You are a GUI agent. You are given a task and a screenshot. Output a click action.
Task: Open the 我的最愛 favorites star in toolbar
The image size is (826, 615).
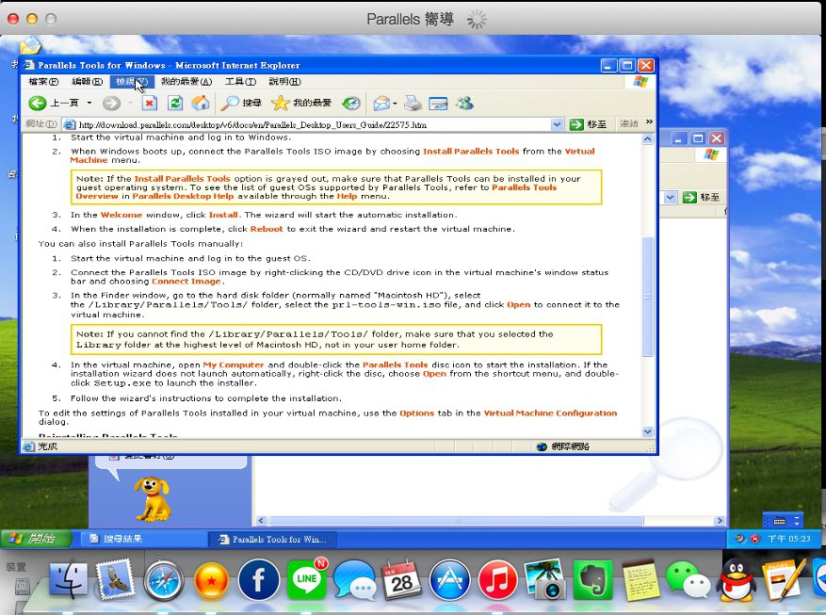[x=301, y=104]
